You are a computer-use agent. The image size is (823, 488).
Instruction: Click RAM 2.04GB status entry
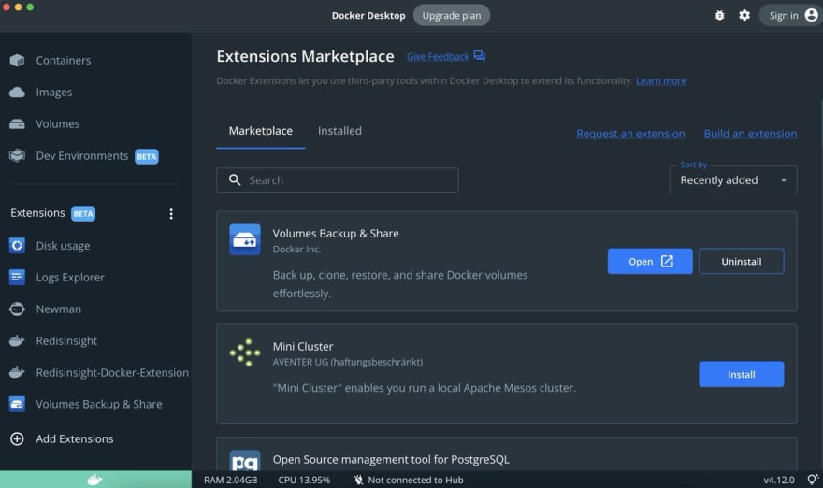[230, 480]
